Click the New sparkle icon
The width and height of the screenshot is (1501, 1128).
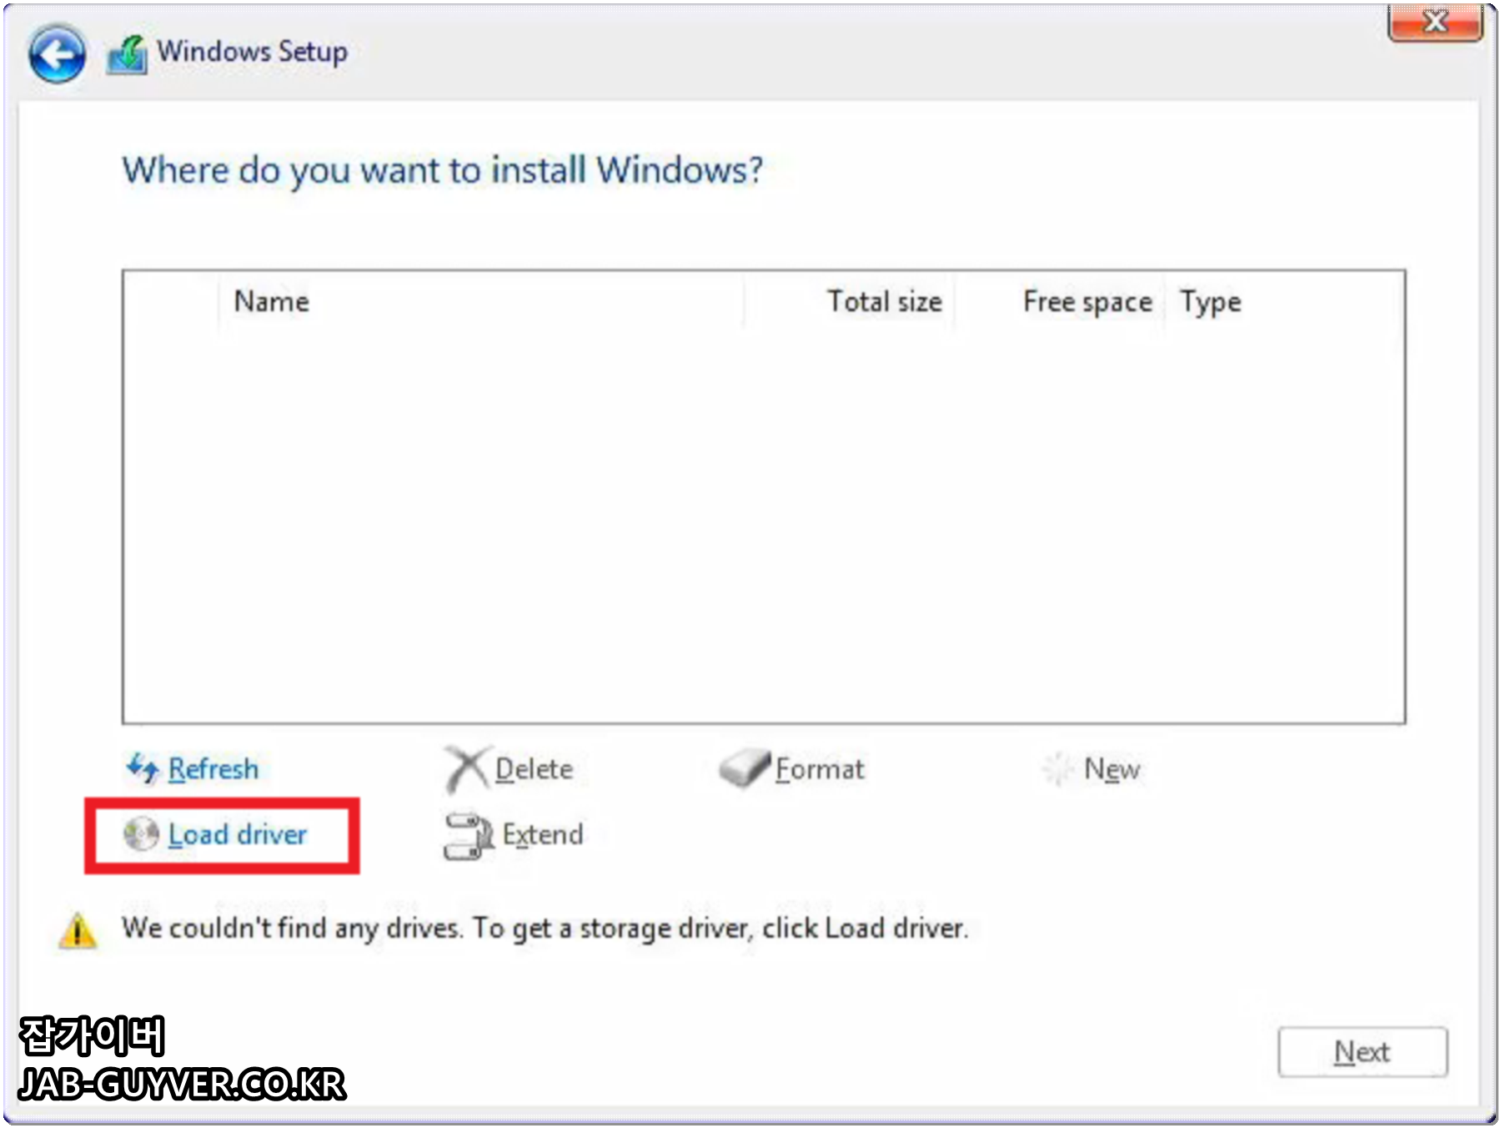point(1058,768)
